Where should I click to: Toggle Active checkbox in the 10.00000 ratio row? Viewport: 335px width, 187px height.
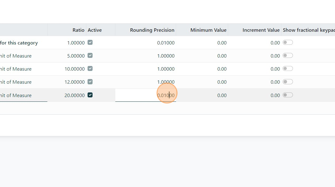coord(90,68)
